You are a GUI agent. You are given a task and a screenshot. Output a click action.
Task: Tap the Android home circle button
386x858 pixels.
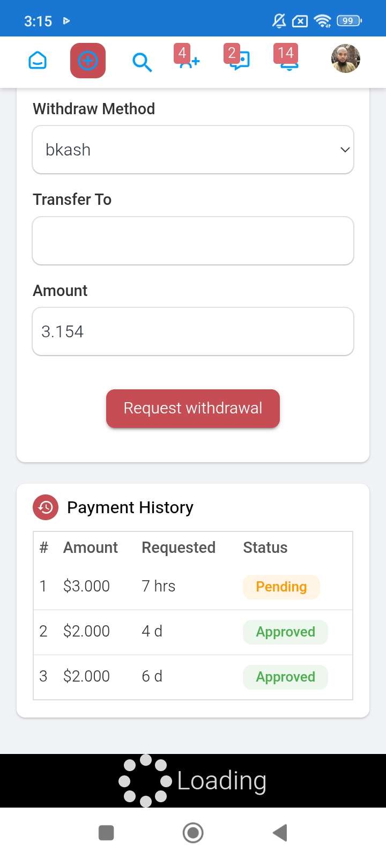(193, 833)
